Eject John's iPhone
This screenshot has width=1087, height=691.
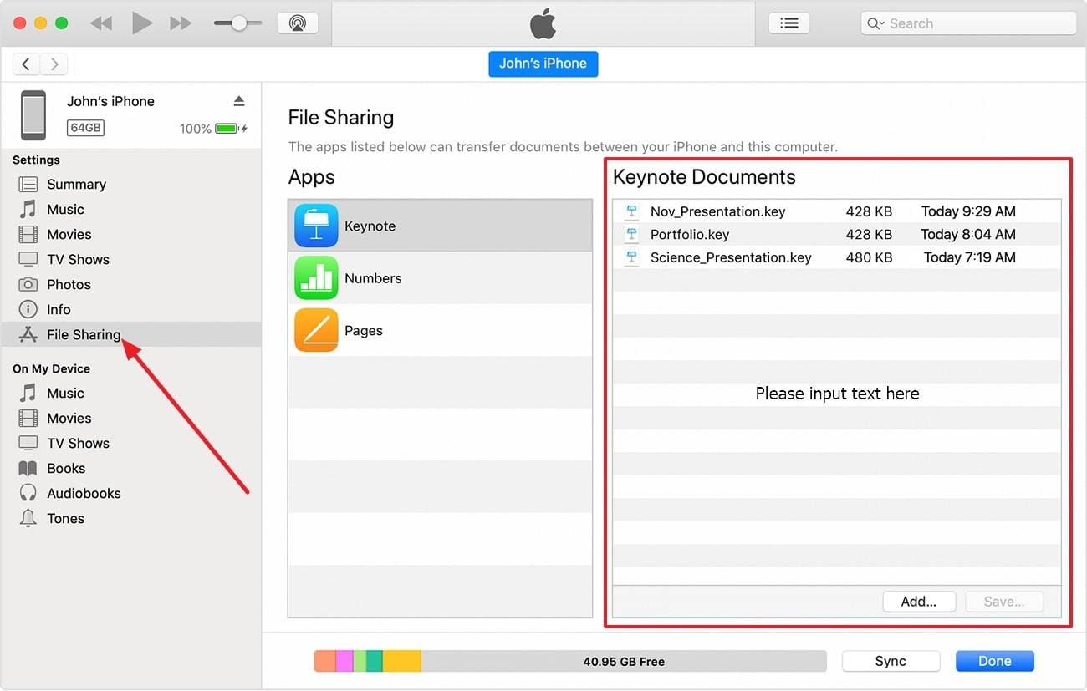coord(240,100)
